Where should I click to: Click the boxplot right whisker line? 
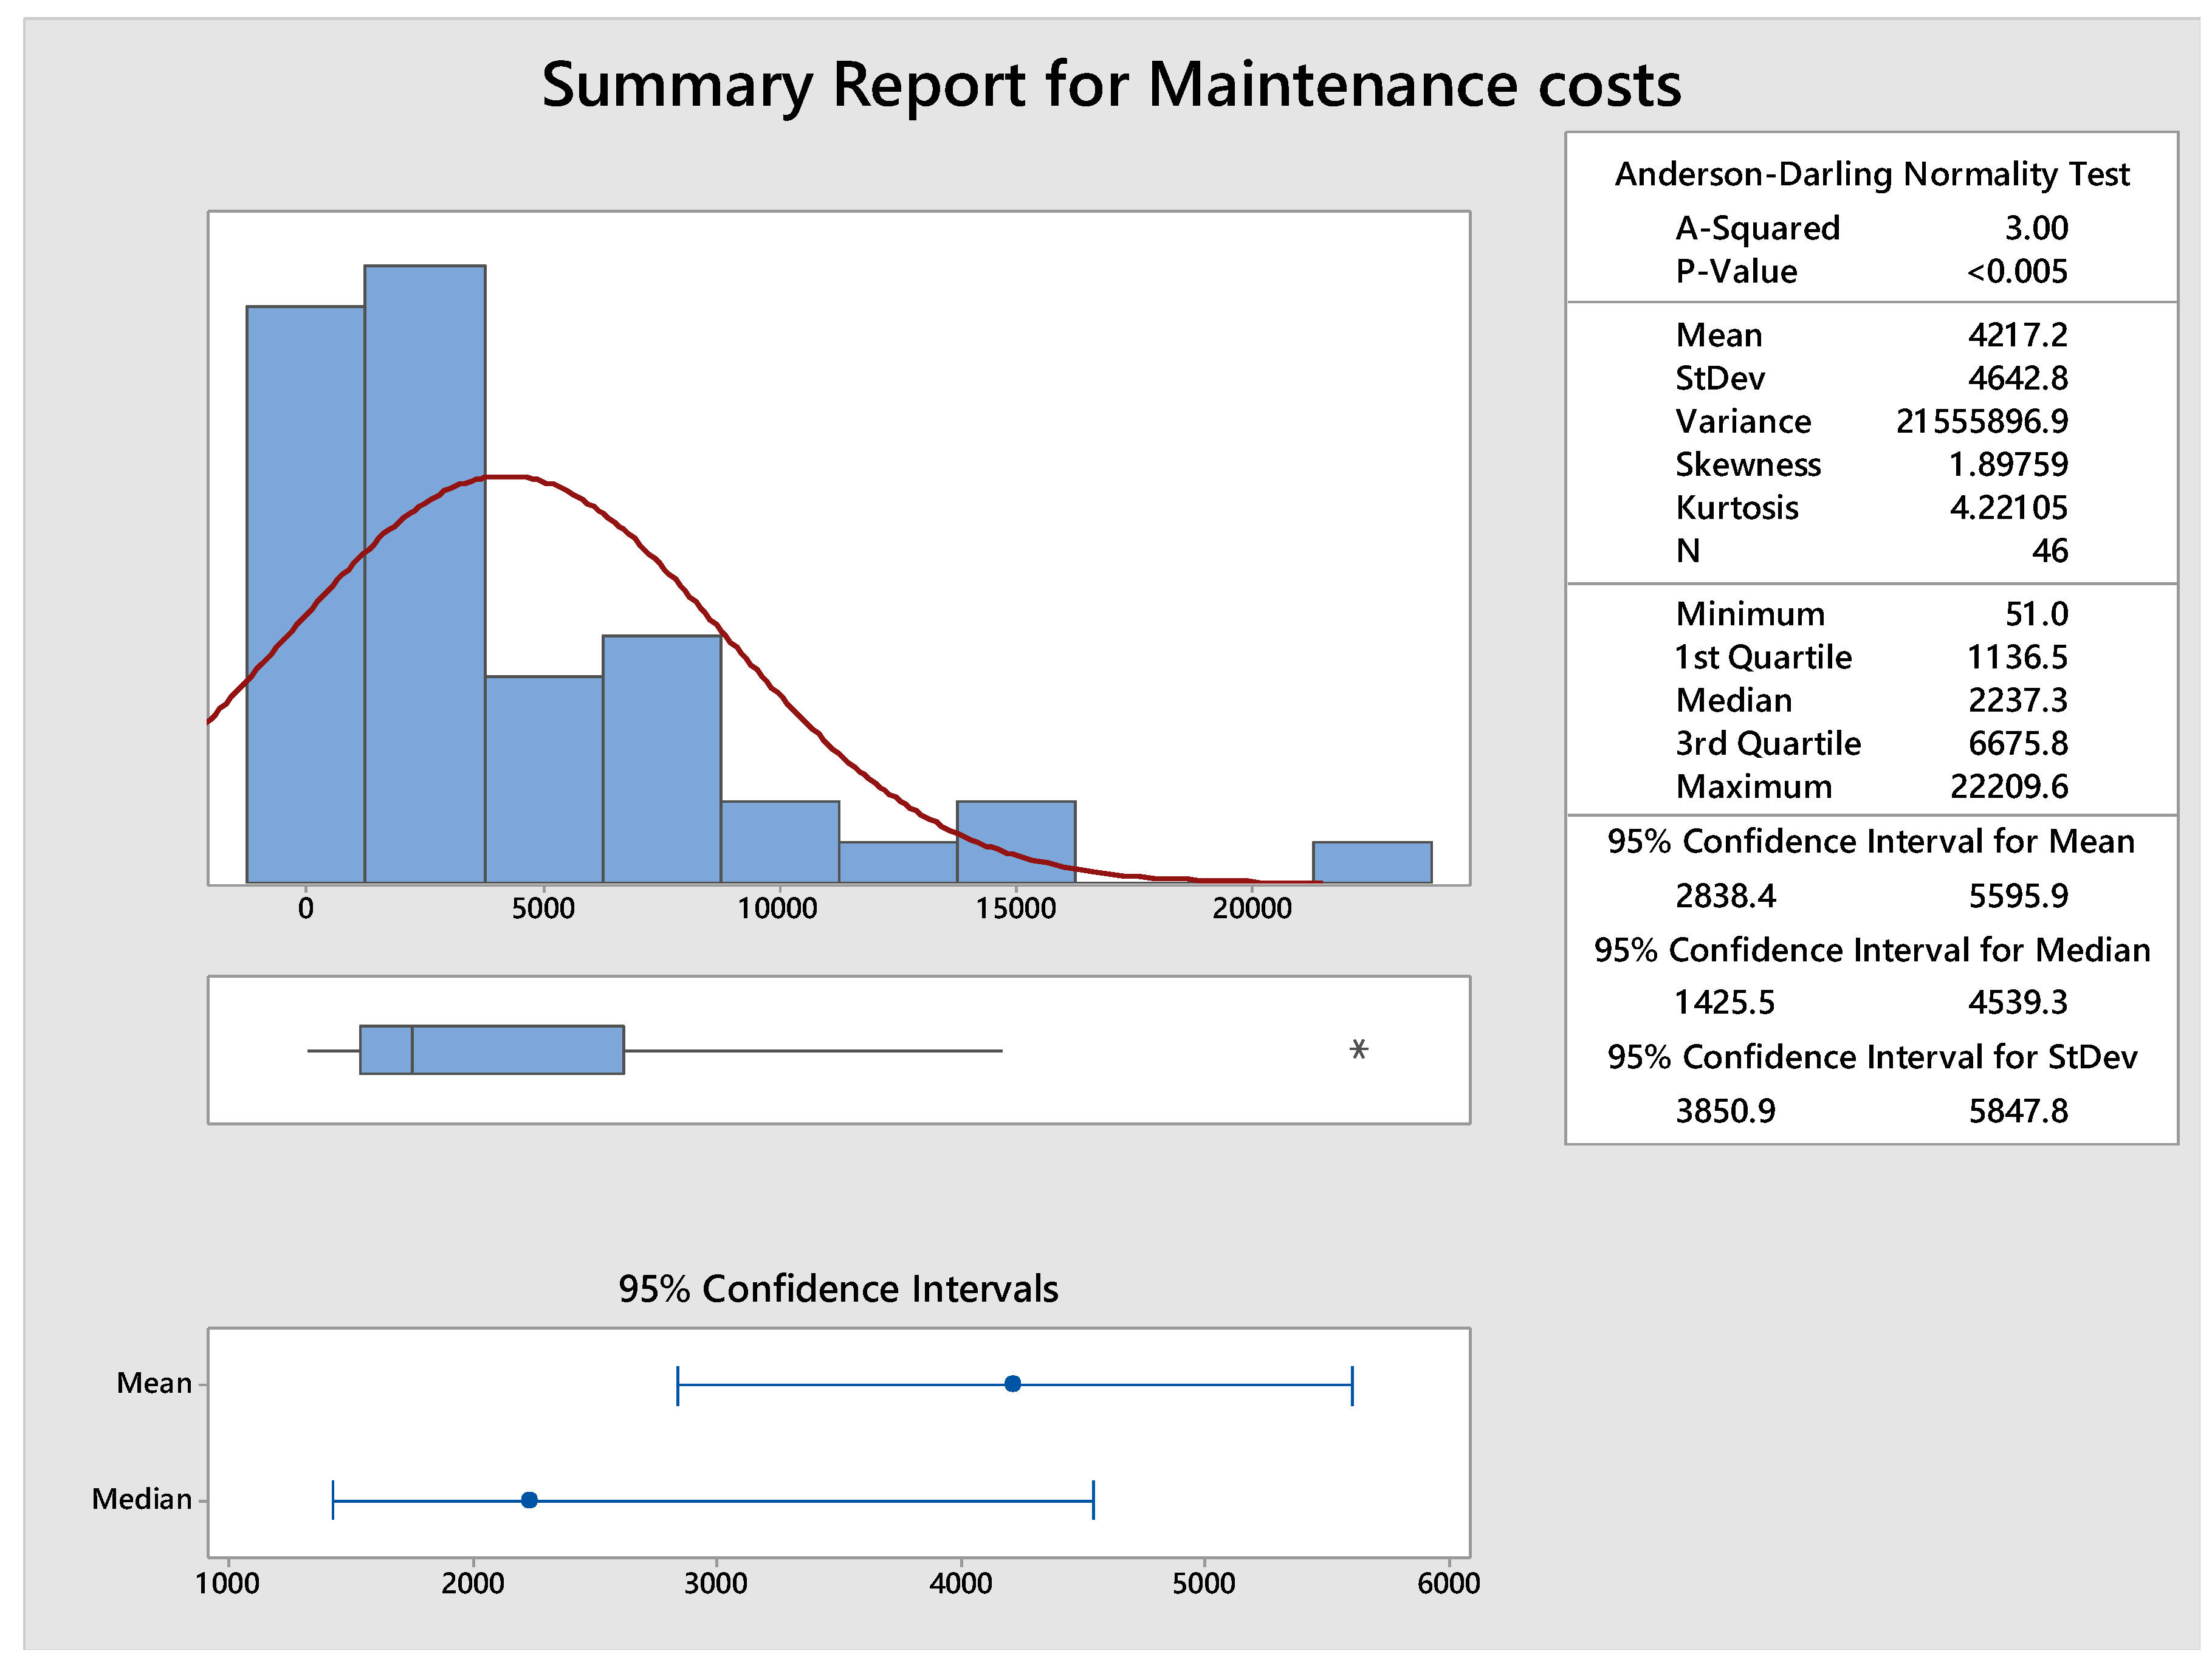point(812,1050)
